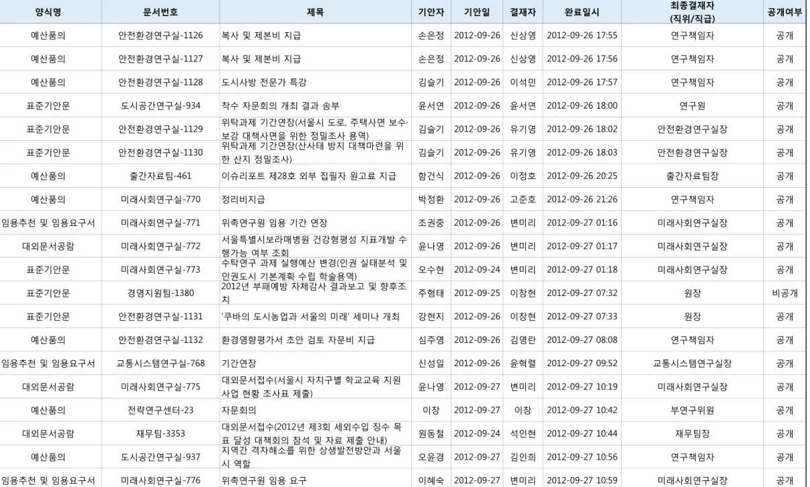
Task: Select document number 재무팀-3353
Action: (161, 434)
